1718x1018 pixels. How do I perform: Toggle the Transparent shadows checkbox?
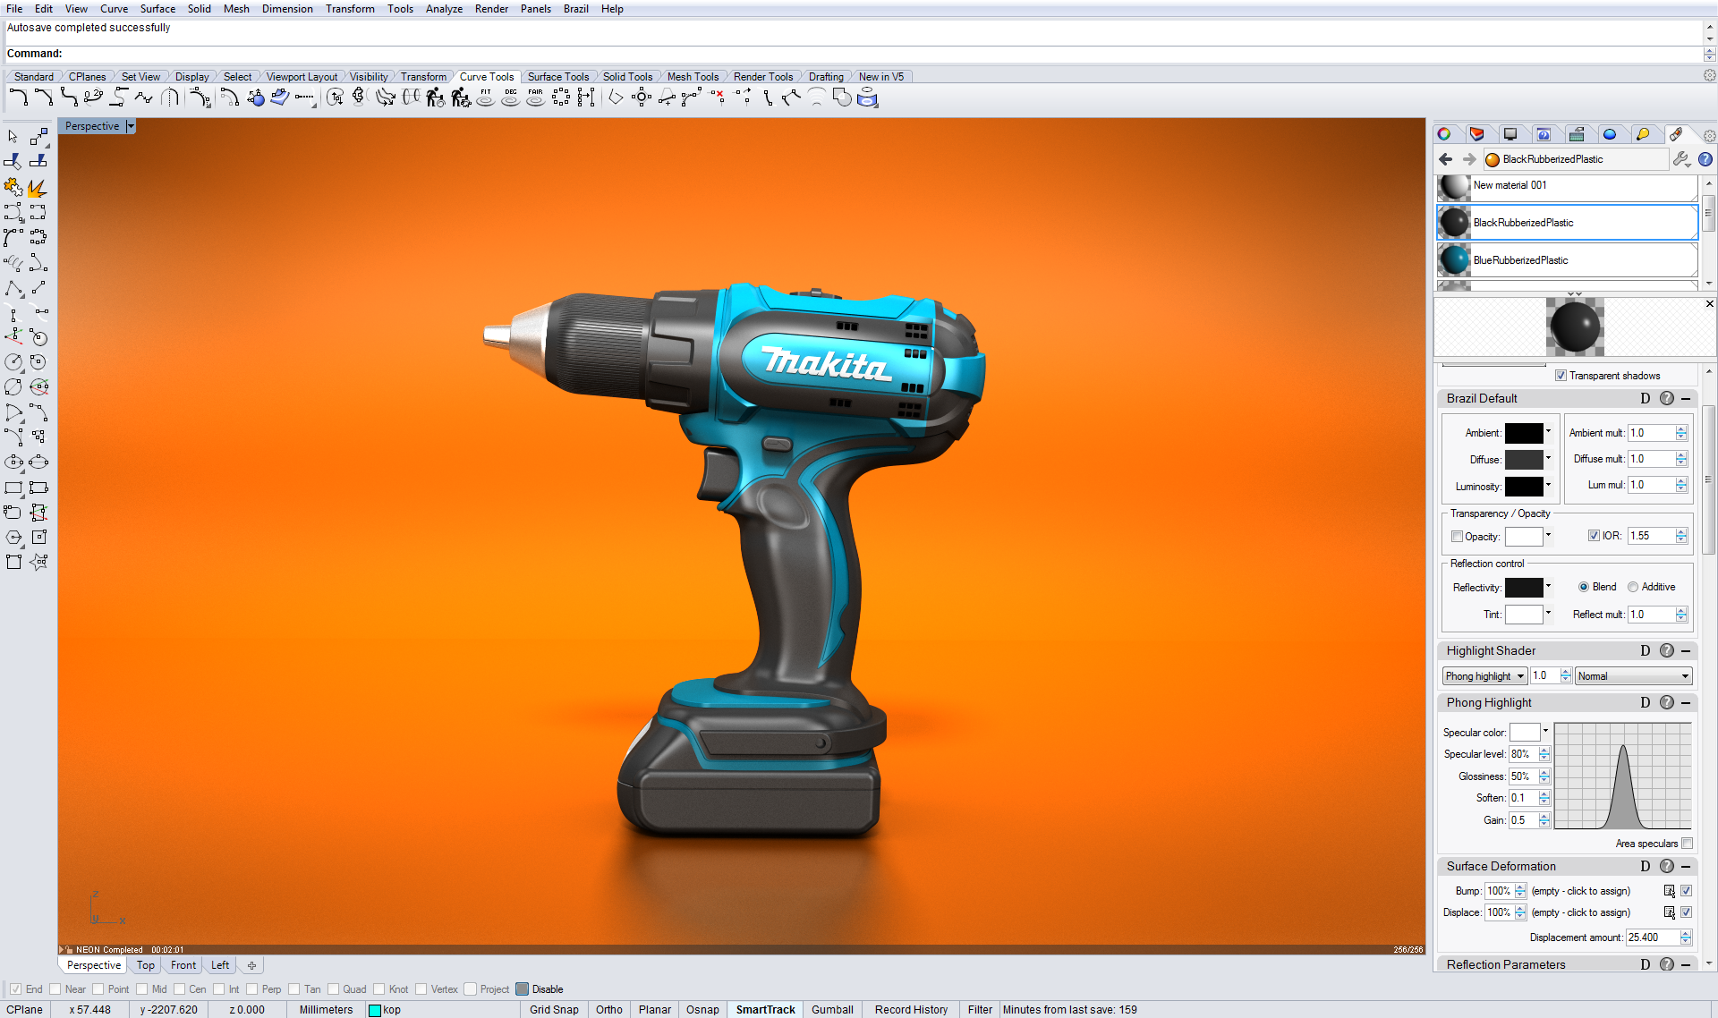pos(1561,376)
